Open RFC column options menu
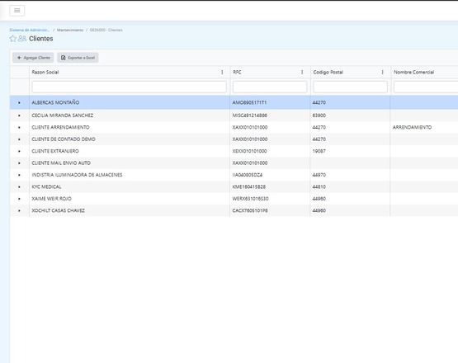This screenshot has height=363, width=458. 302,72
